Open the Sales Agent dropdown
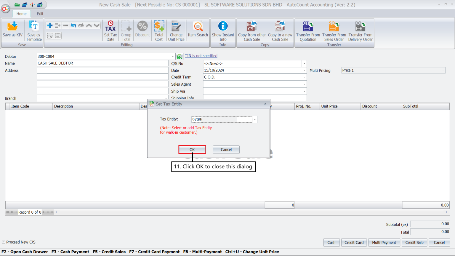 point(304,84)
